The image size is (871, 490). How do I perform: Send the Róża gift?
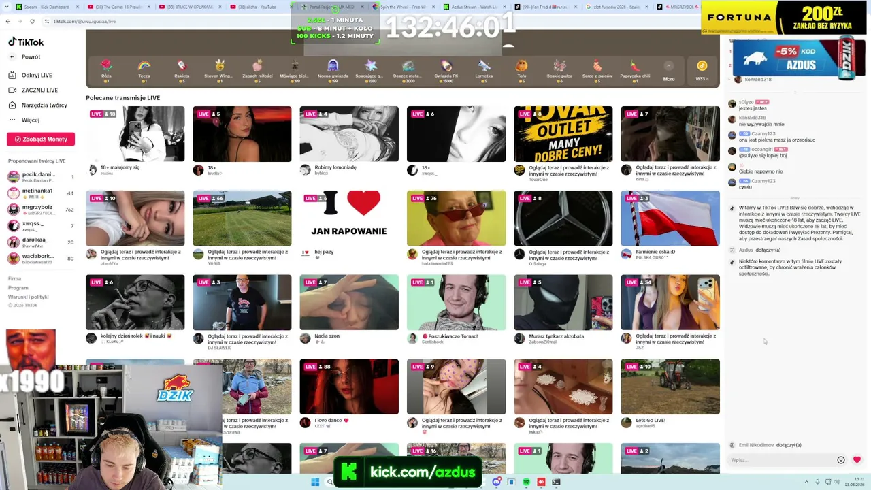tap(106, 70)
